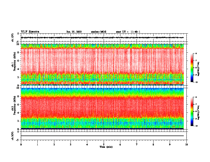The image size is (210, 162).
Task: Click the '-6' tick on the ch.1 colorbar
Action: point(196,53)
